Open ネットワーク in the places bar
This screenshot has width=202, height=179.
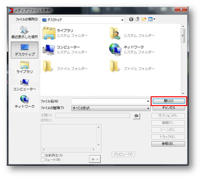pos(25,102)
